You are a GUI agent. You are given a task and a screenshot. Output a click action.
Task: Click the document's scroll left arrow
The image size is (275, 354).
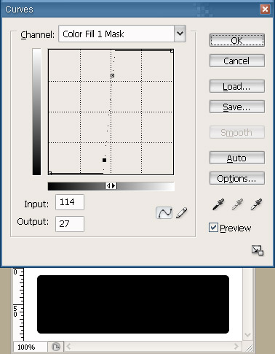68,347
